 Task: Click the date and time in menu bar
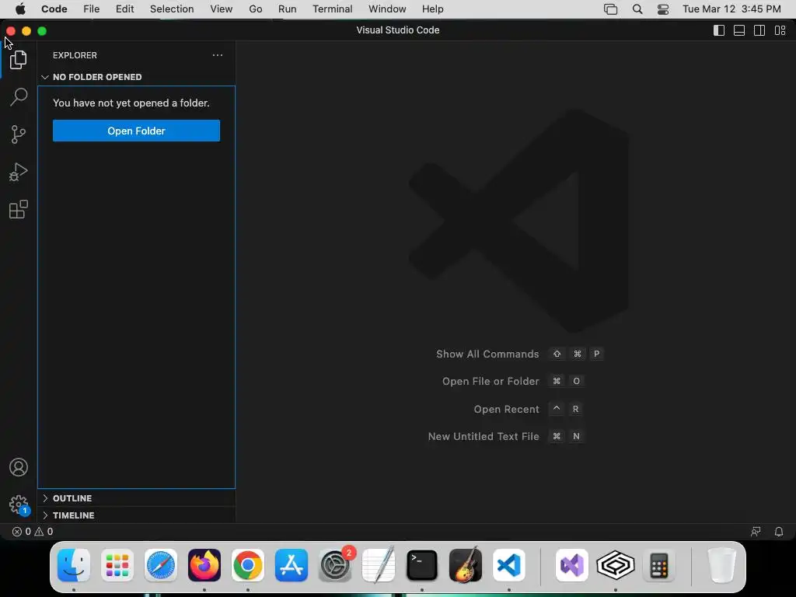(x=731, y=9)
